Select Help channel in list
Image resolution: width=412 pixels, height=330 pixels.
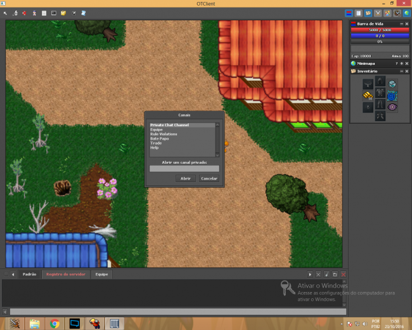point(183,148)
